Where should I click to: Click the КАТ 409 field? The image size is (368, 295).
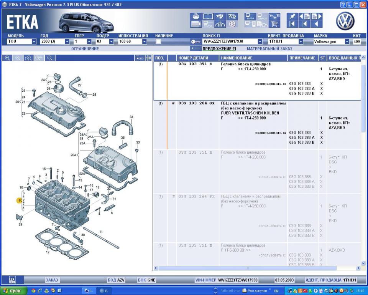pyautogui.click(x=357, y=41)
